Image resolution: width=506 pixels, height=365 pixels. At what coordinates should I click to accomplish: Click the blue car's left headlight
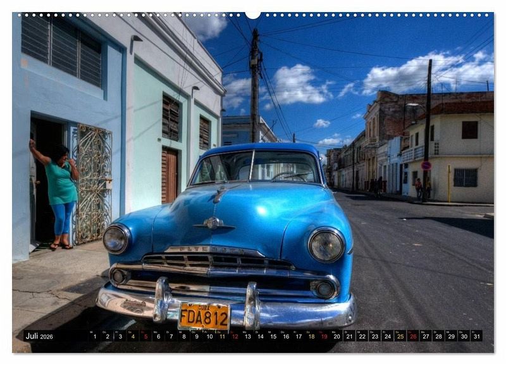pos(116,238)
